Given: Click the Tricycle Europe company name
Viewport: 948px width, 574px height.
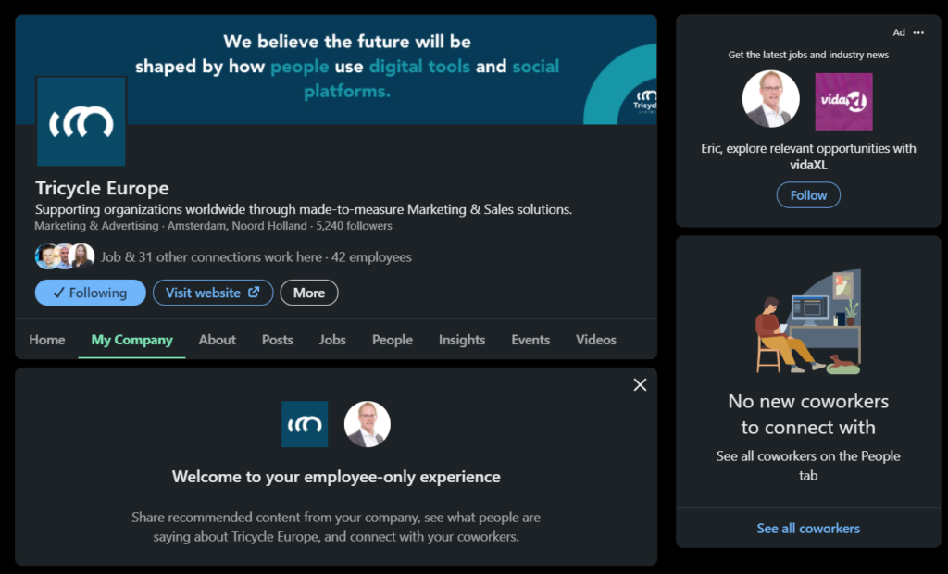Looking at the screenshot, I should click(x=102, y=188).
